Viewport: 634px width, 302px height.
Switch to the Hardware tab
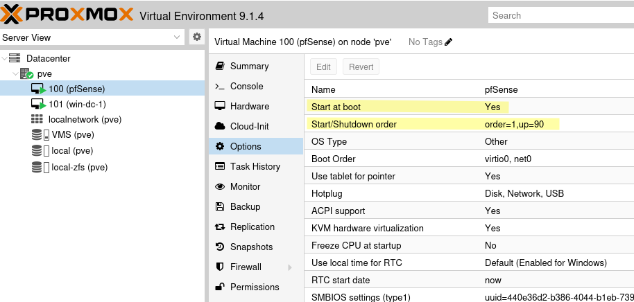tap(256, 107)
